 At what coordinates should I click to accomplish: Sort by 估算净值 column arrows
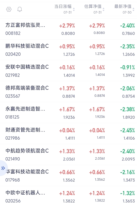coord(104,9)
